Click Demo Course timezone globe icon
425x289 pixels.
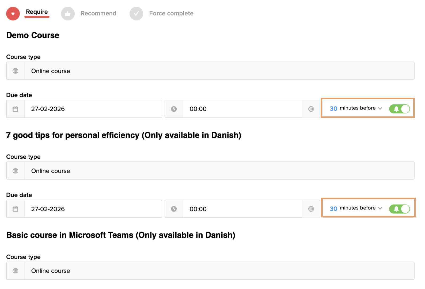pos(311,109)
